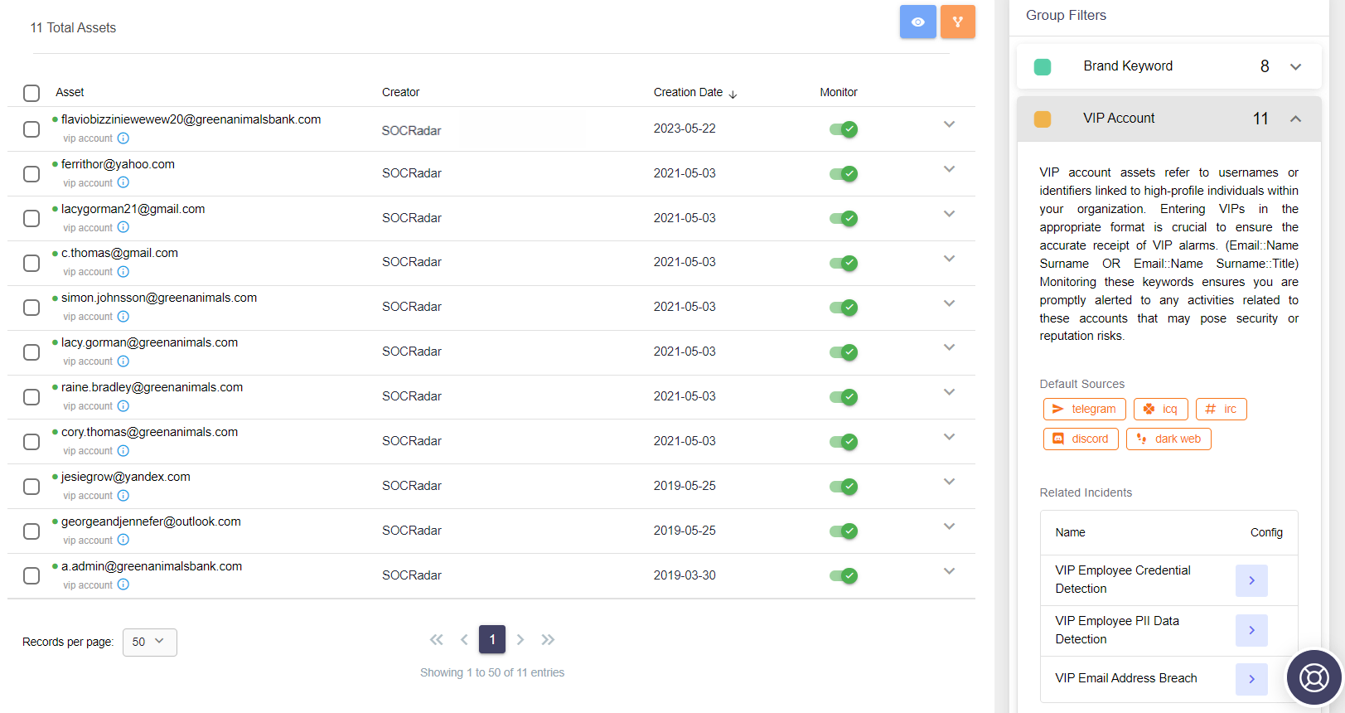Expand row details for a.admin@greenanimalsbank.com
The width and height of the screenshot is (1345, 713).
pyautogui.click(x=950, y=571)
